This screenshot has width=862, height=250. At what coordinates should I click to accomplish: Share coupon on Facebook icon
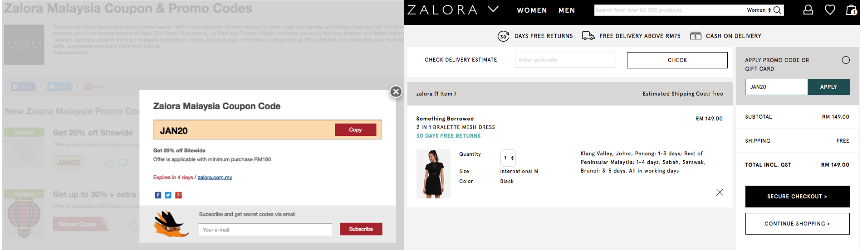(x=158, y=195)
